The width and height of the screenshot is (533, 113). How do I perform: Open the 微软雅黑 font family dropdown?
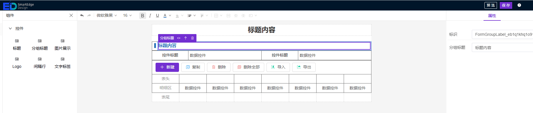point(107,16)
